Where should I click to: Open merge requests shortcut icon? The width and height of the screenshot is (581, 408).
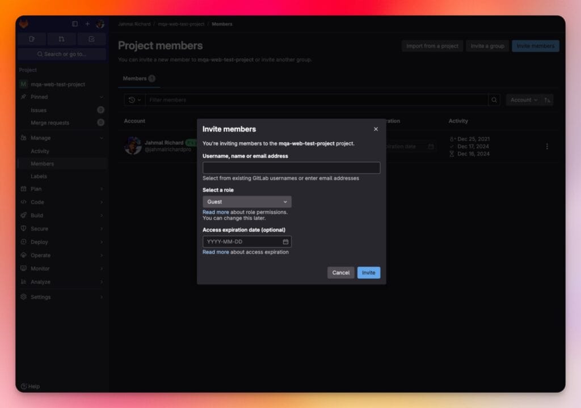[61, 39]
